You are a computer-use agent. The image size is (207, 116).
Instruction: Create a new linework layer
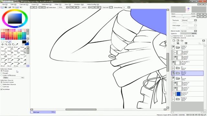pyautogui.click(x=178, y=41)
